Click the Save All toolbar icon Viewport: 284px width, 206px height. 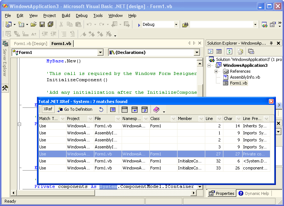click(x=51, y=24)
